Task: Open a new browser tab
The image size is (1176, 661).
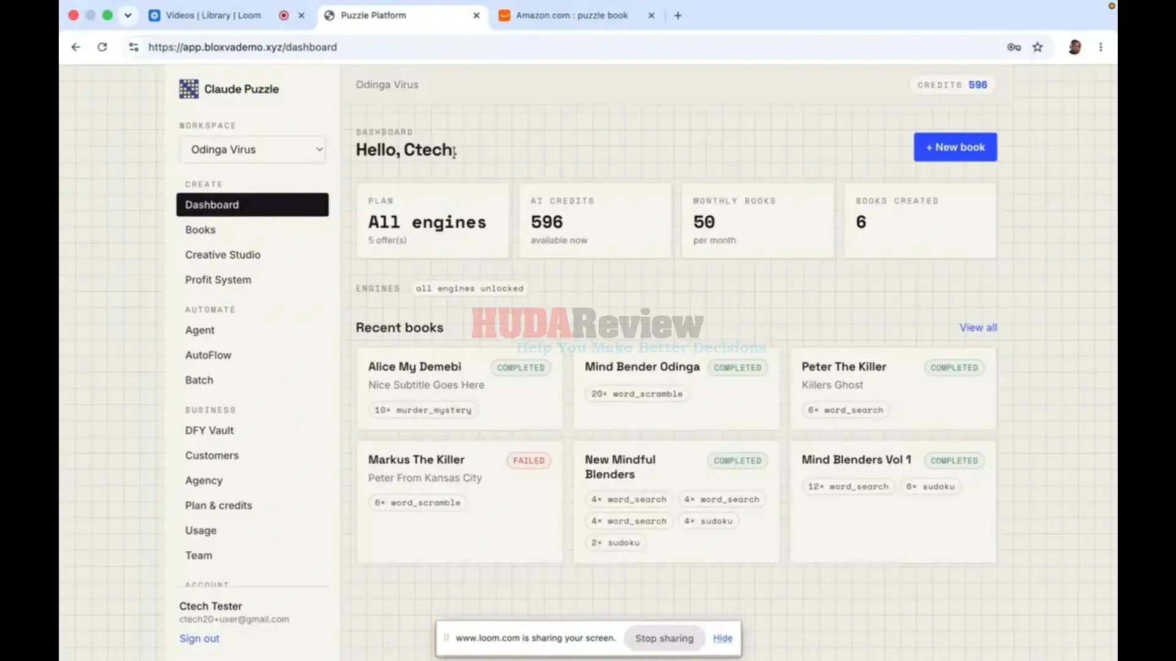Action: tap(678, 15)
